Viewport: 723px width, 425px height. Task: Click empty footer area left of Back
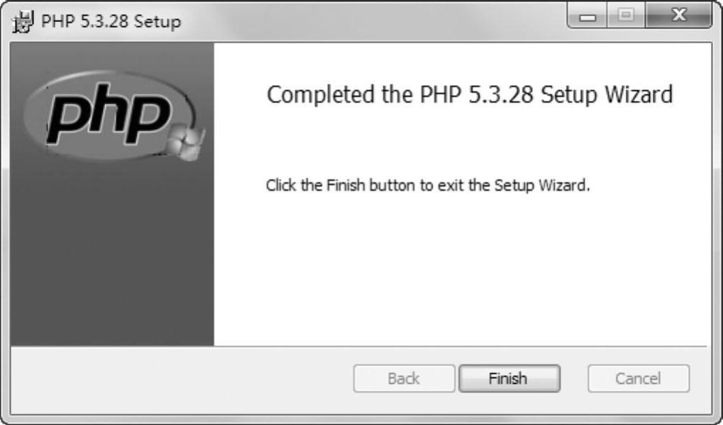click(177, 379)
